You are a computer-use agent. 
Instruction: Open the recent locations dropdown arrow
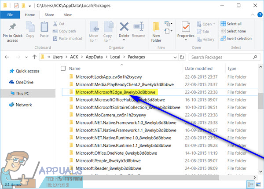26,57
